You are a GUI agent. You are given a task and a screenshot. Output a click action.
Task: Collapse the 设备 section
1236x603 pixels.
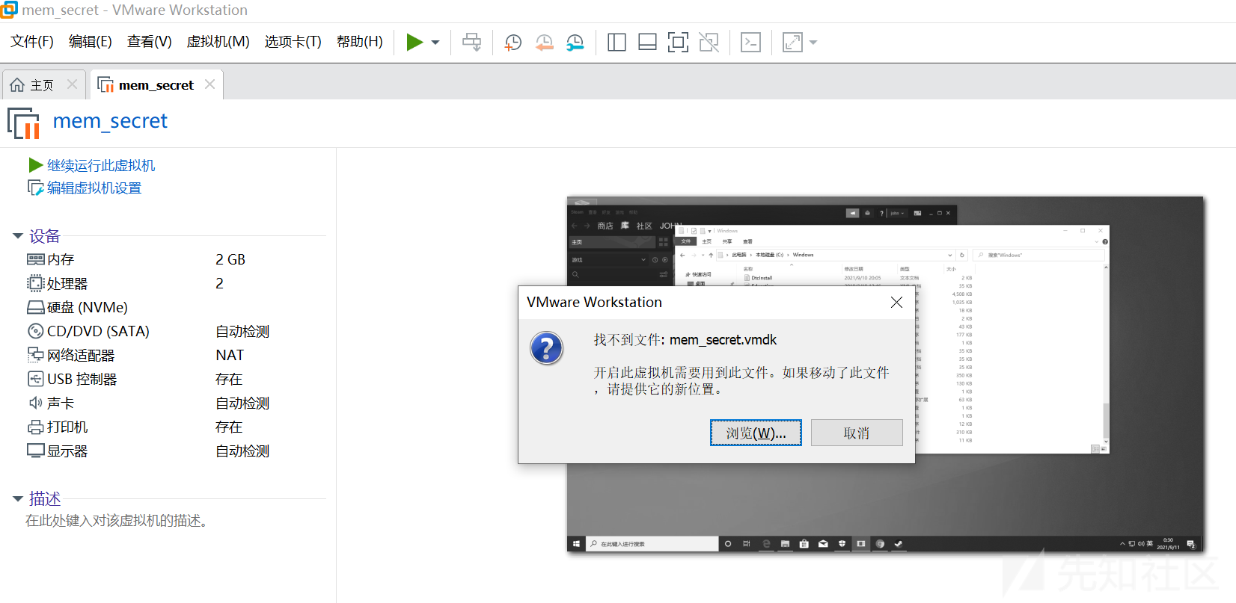click(18, 236)
